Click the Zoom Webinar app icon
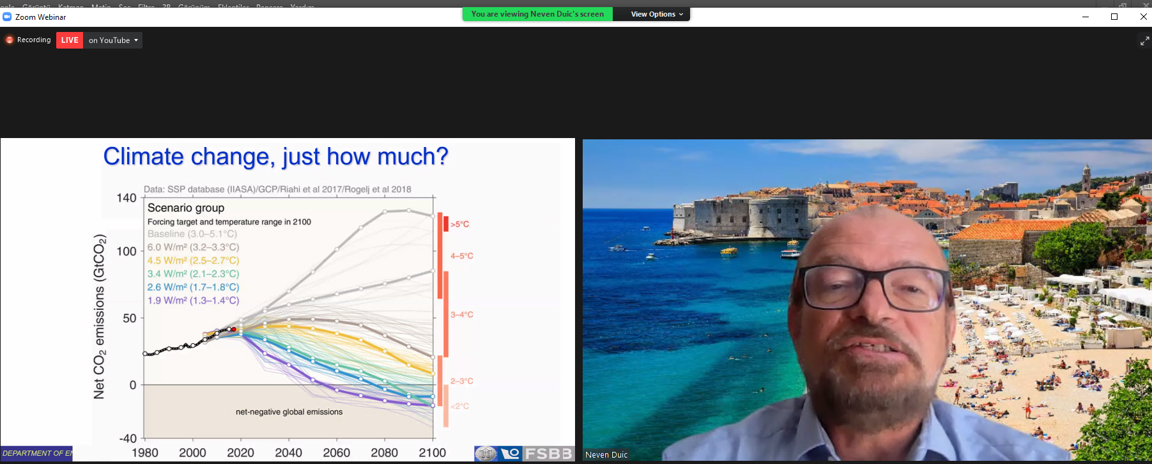The height and width of the screenshot is (464, 1152). tap(7, 17)
